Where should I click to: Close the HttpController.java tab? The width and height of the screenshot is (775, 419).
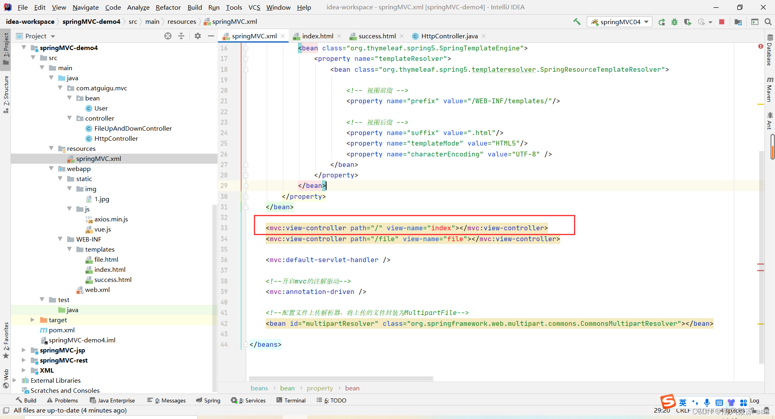pyautogui.click(x=484, y=36)
